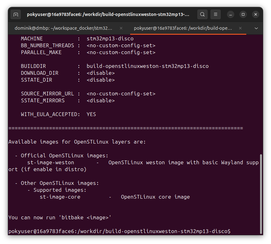The image size is (271, 244).
Task: Open the hamburger main menu
Action: click(x=216, y=14)
